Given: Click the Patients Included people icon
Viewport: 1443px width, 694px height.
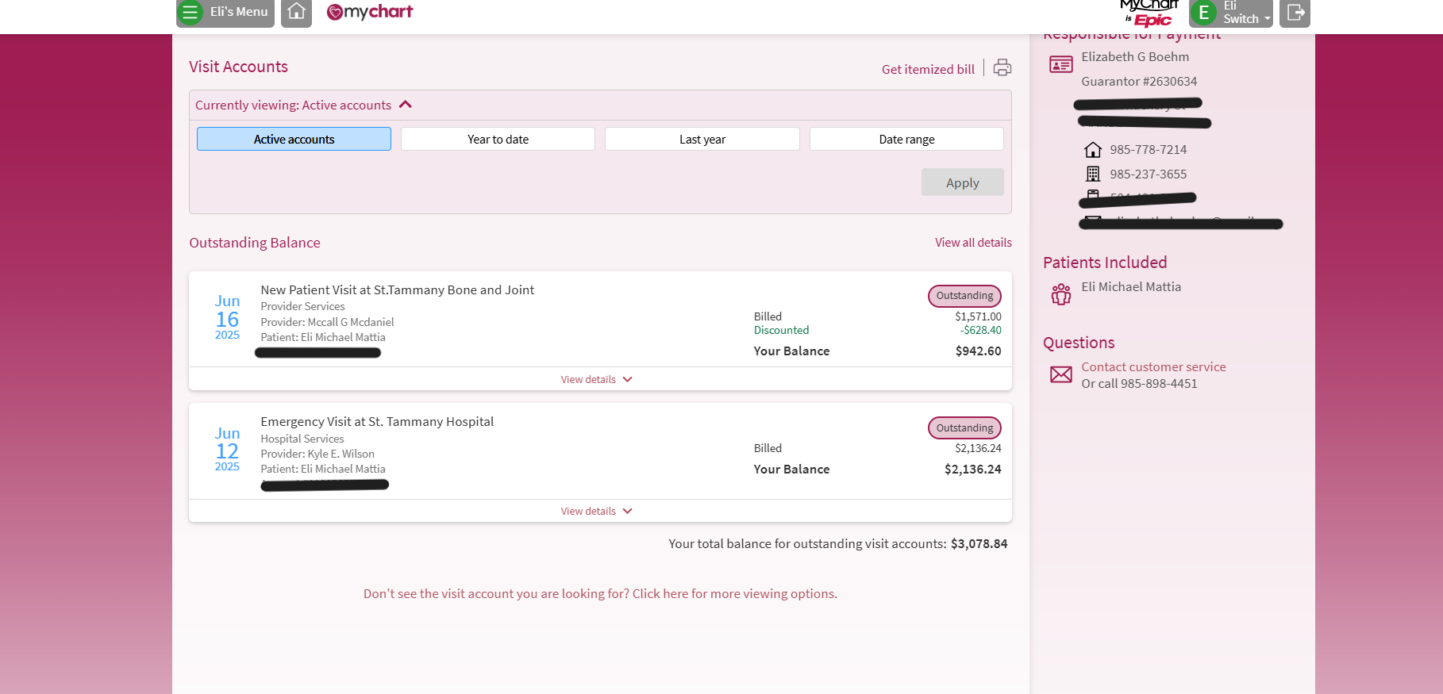Looking at the screenshot, I should point(1060,294).
